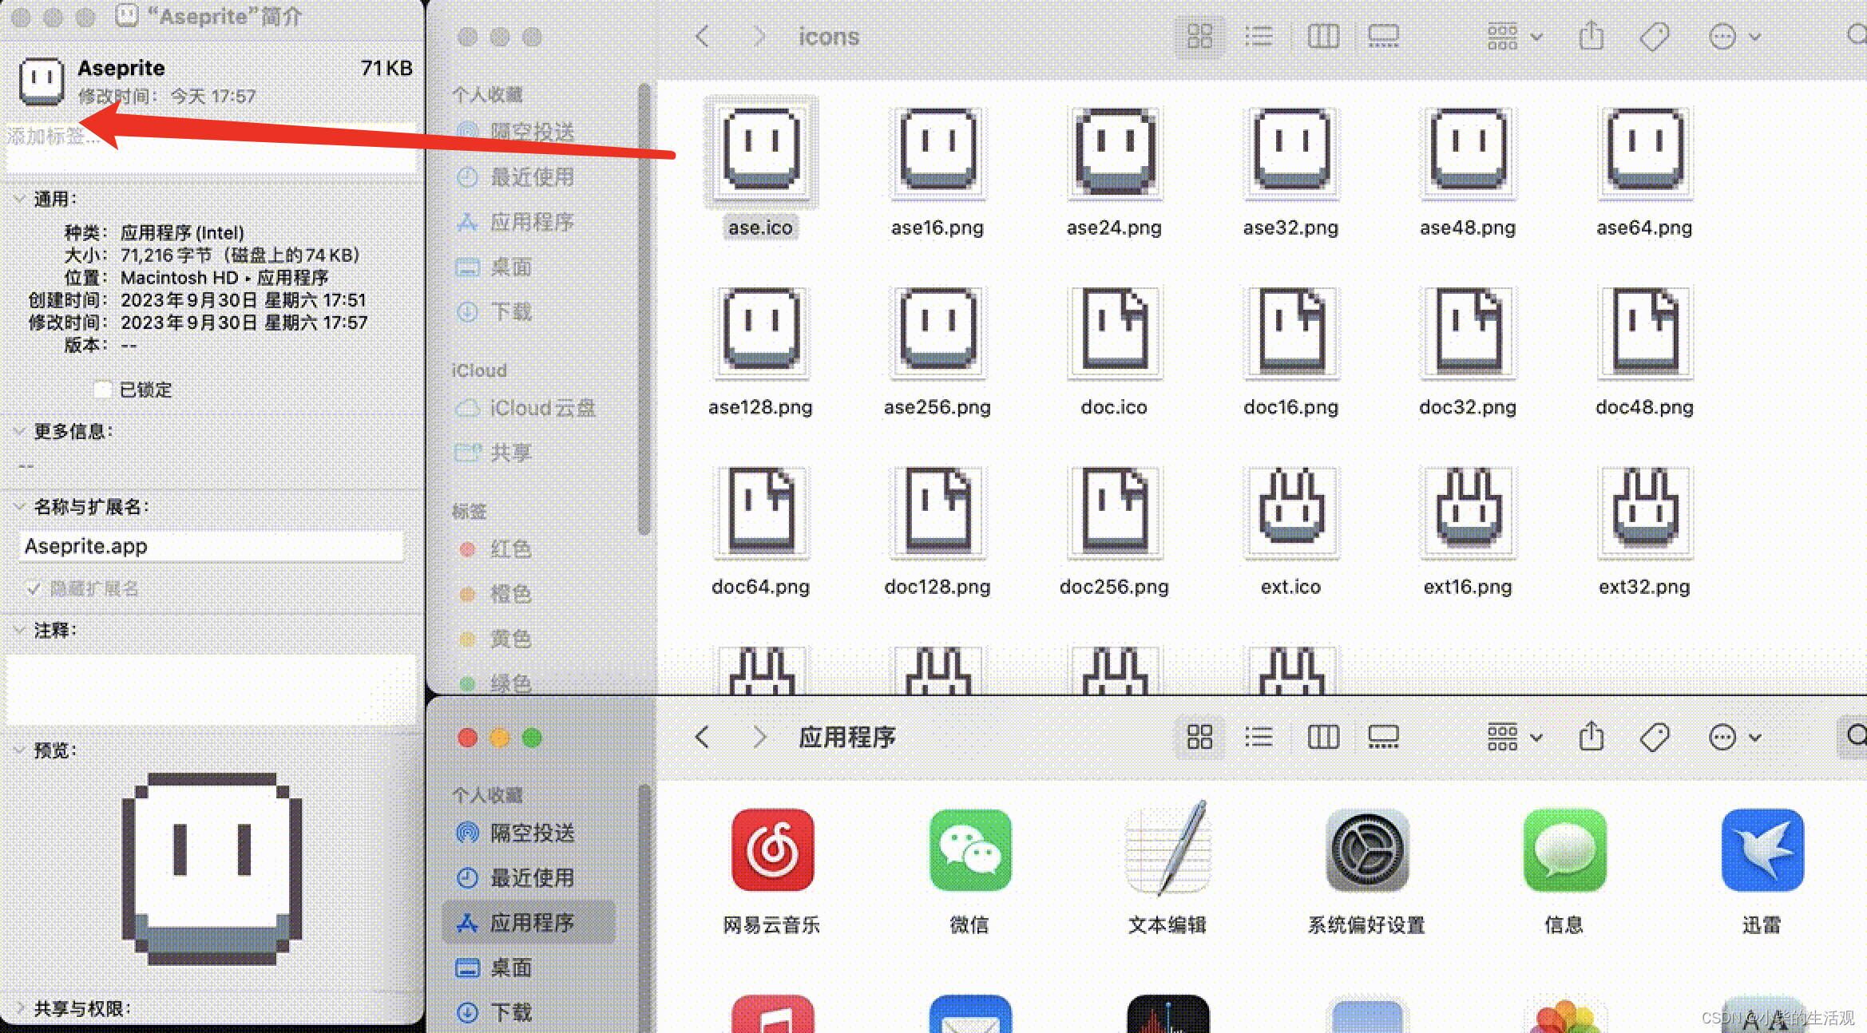Click the 注释 comments text area
This screenshot has width=1867, height=1033.
(x=212, y=690)
